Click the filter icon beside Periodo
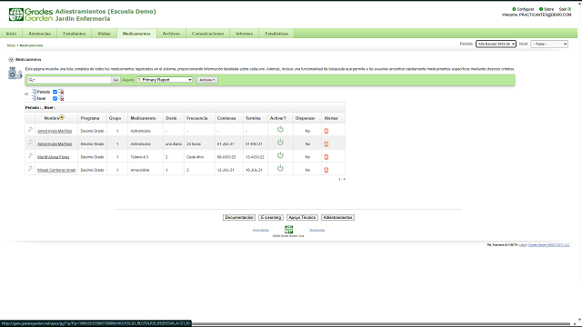582x327 pixels. (x=34, y=92)
